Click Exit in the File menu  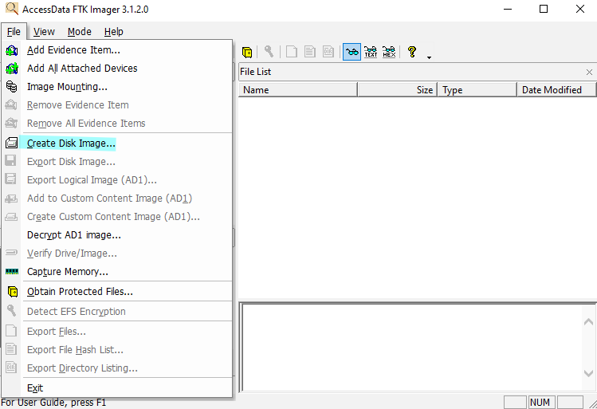point(35,388)
